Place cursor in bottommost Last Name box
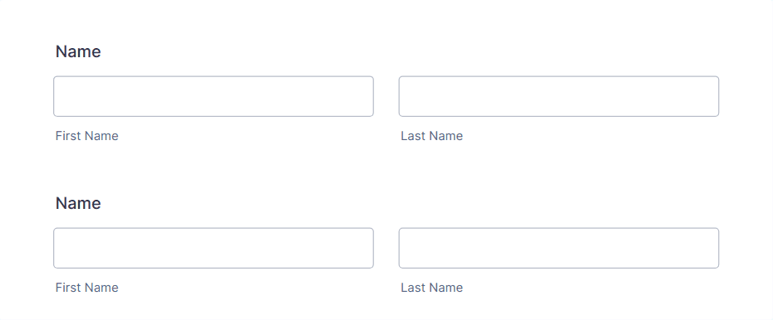 point(559,248)
